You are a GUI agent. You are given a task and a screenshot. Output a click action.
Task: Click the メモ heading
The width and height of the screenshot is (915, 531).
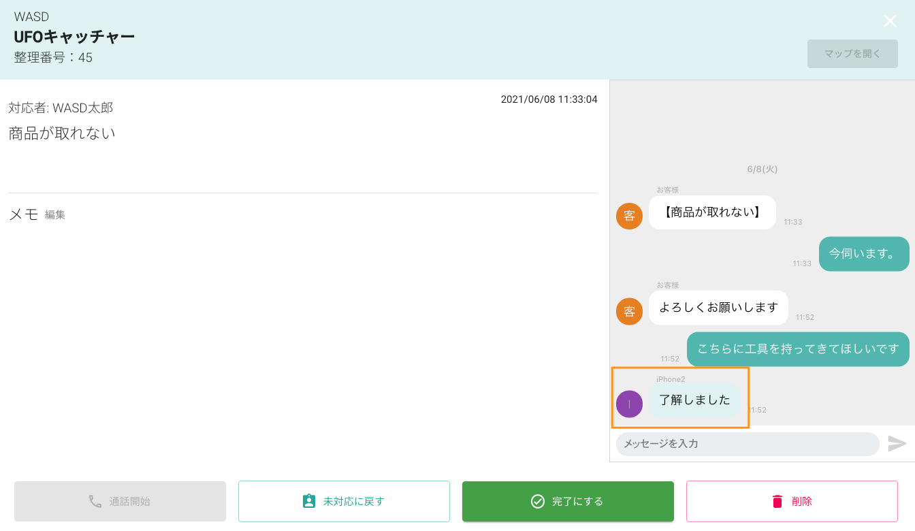pos(23,214)
